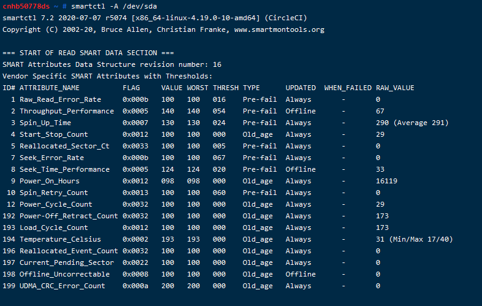Click the Load_Cycle_Count raw value 173
This screenshot has height=306, width=482.
point(383,228)
